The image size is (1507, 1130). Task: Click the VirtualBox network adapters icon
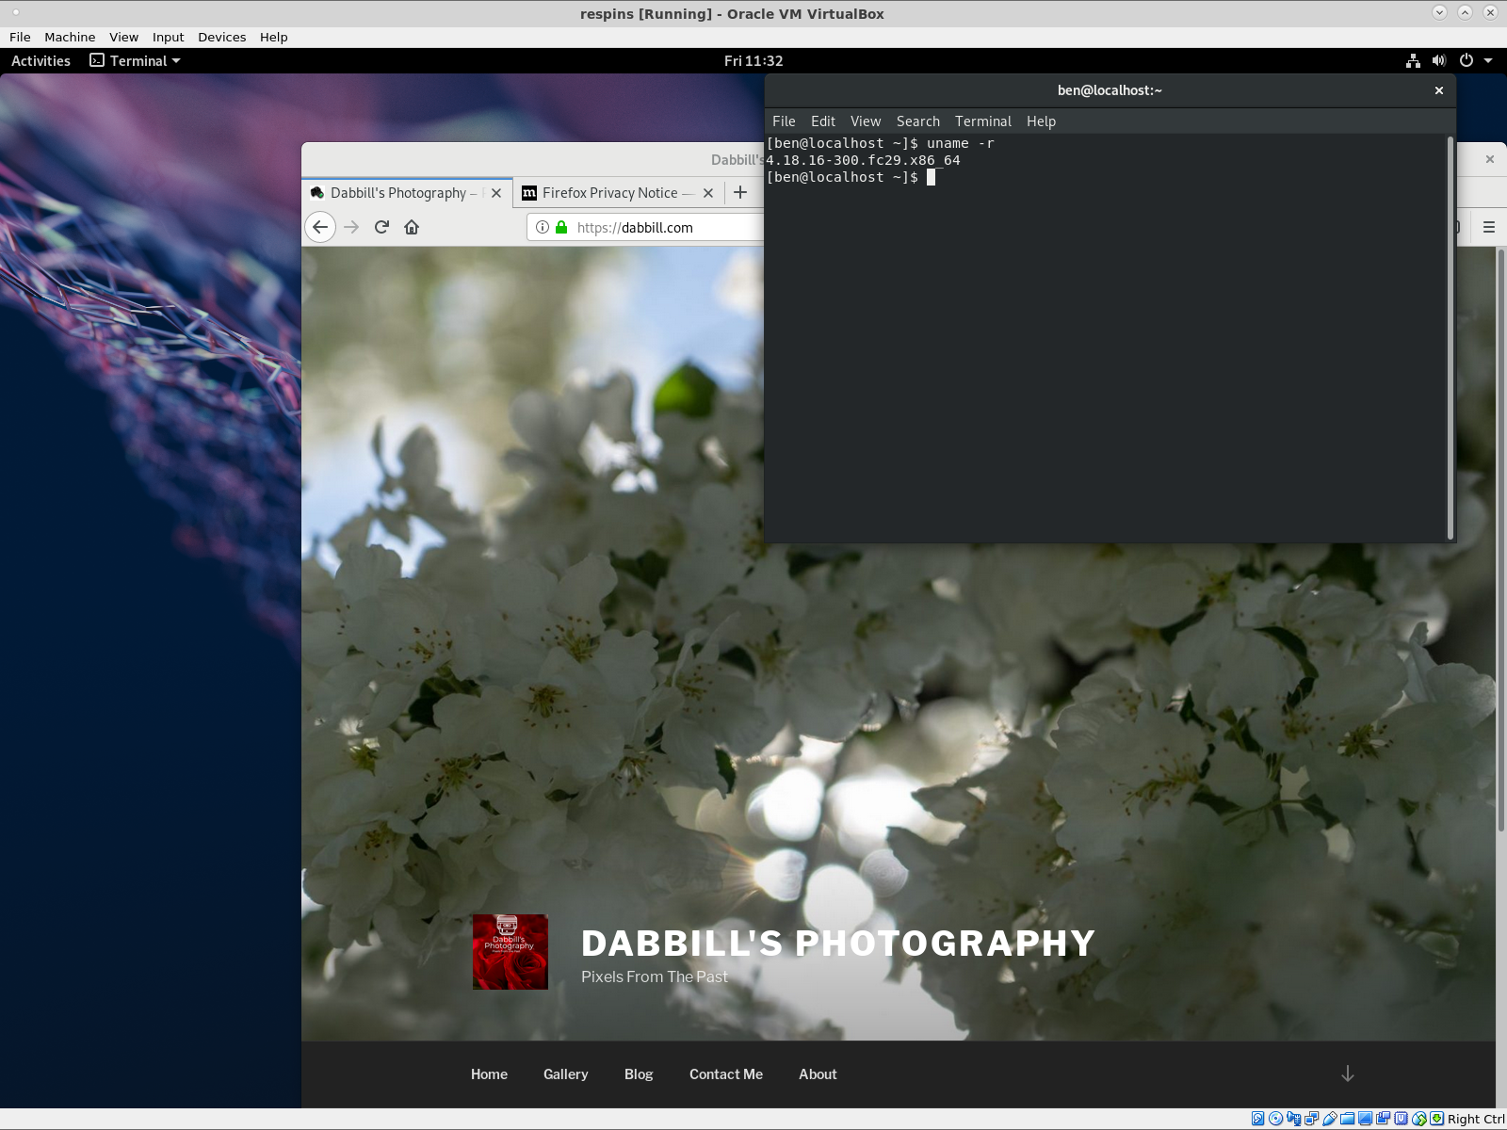(1311, 1119)
